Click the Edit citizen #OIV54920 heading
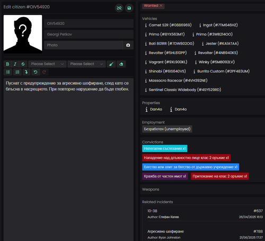Image resolution: width=265 pixels, height=241 pixels. click(26, 7)
